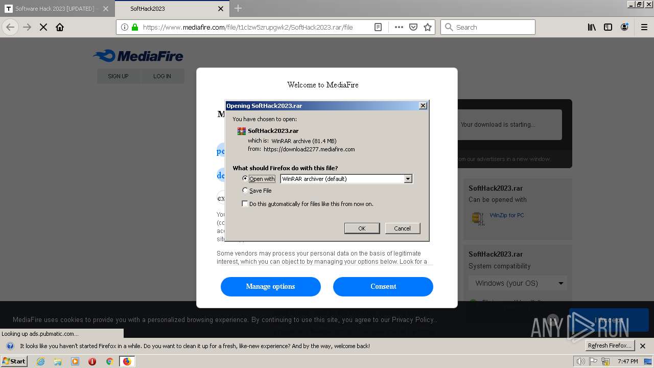Open Windows Explorer folder from taskbar
Image resolution: width=654 pixels, height=368 pixels.
(x=58, y=361)
